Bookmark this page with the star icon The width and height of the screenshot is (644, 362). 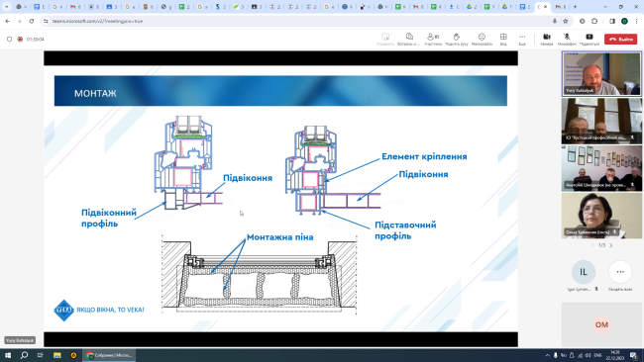tap(566, 21)
